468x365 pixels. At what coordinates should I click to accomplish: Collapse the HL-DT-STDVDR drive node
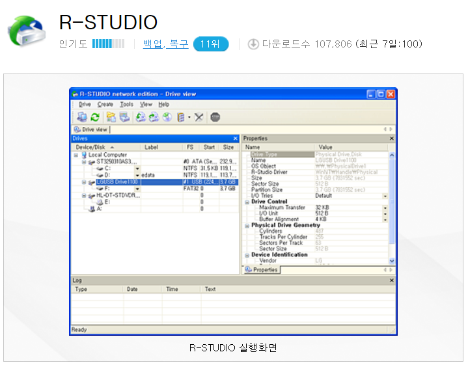(x=84, y=196)
